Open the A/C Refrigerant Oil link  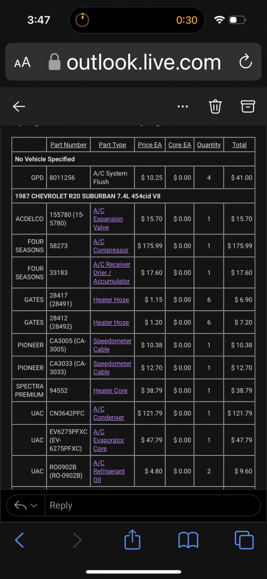(109, 471)
